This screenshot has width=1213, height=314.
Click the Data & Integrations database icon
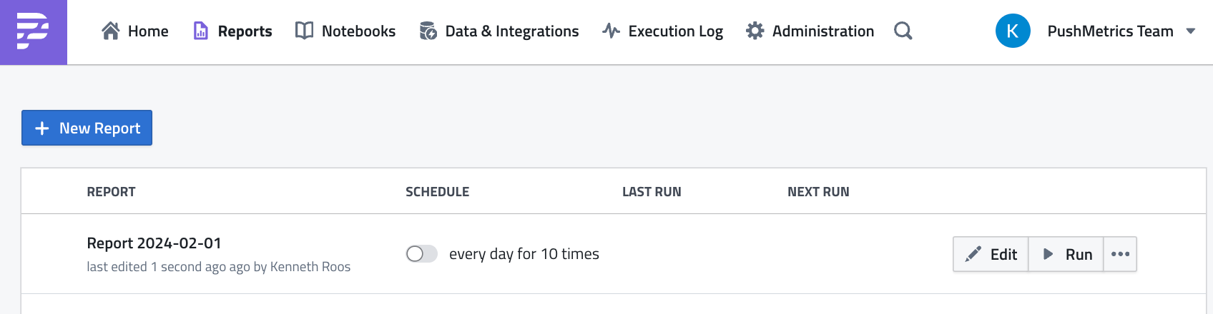pyautogui.click(x=428, y=31)
